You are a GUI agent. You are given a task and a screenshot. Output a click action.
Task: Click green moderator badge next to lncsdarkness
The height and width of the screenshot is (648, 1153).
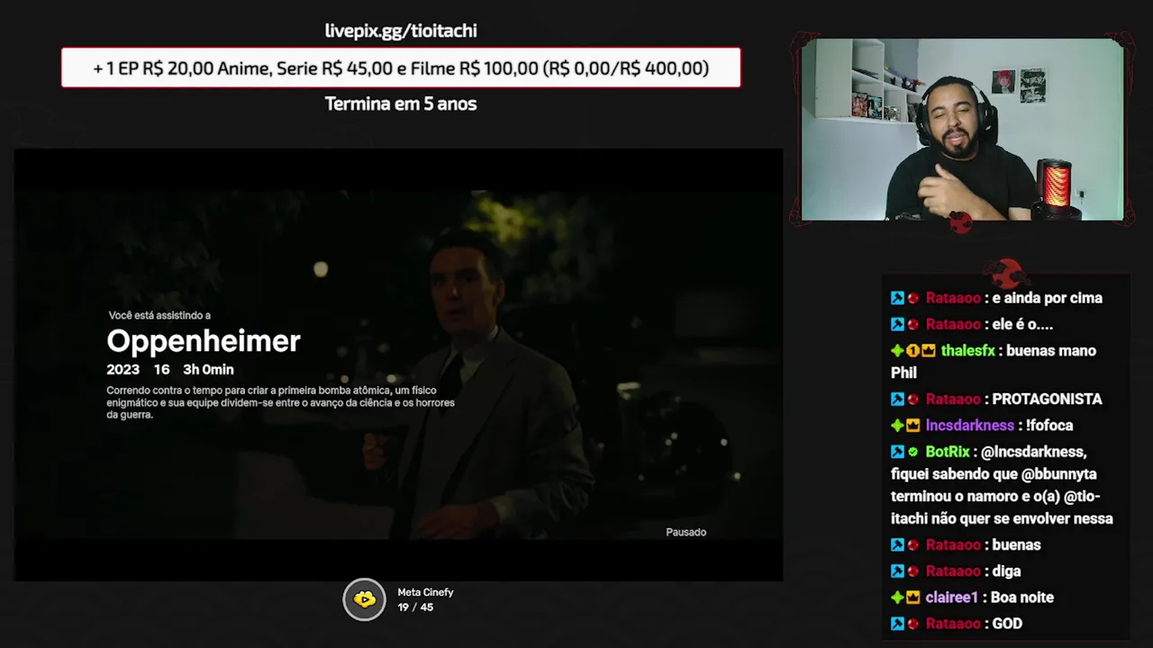coord(897,425)
